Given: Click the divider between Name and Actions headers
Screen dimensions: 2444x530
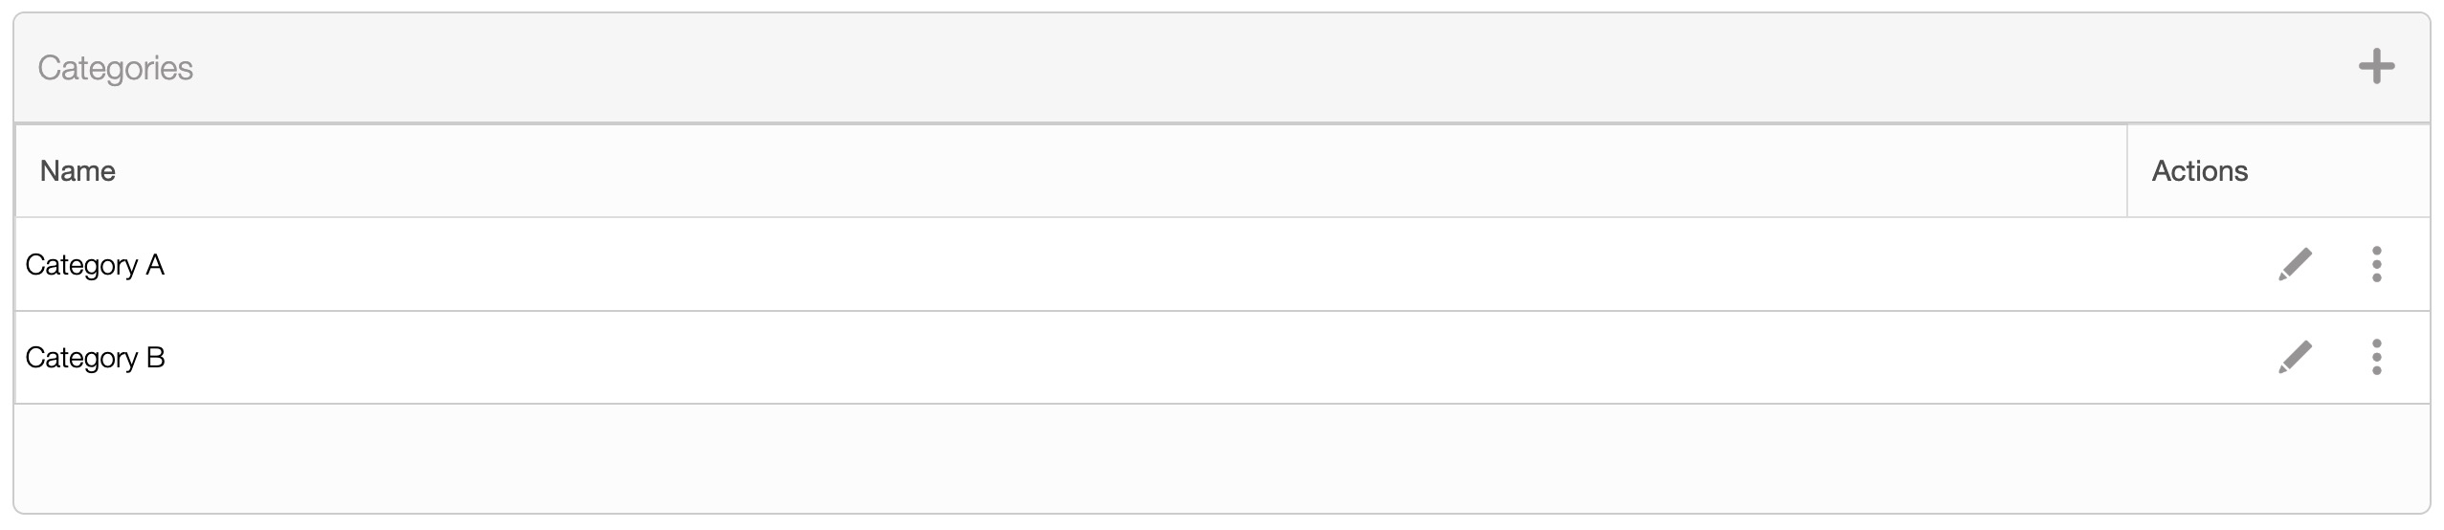Looking at the screenshot, I should pos(2126,171).
